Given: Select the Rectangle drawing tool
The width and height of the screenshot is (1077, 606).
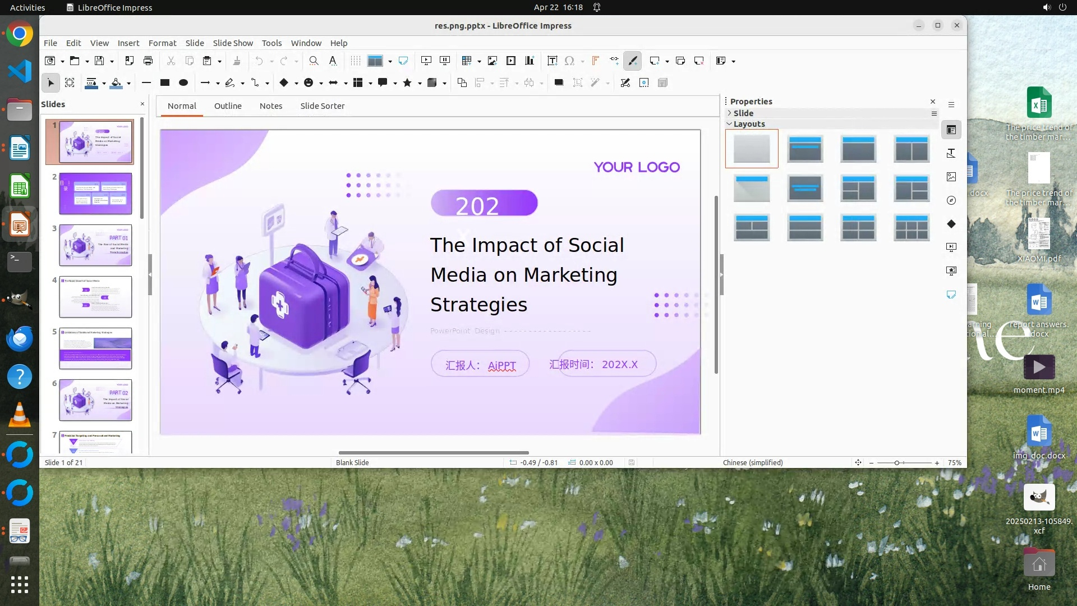Looking at the screenshot, I should 165,82.
